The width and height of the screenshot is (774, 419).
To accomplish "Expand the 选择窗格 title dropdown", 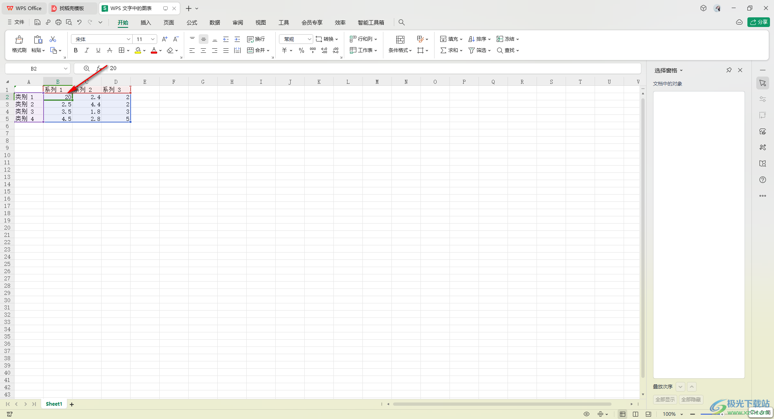I will tap(681, 71).
